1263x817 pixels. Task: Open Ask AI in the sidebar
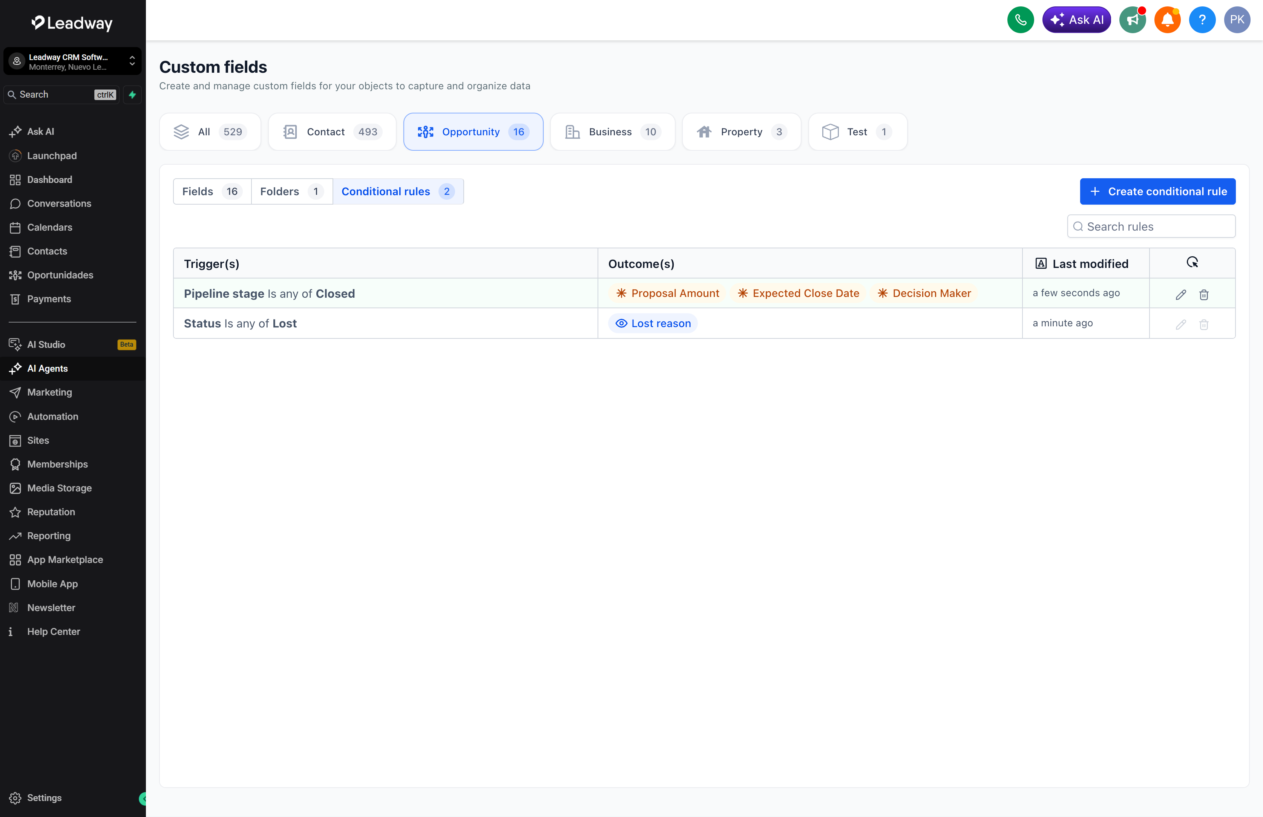point(73,132)
